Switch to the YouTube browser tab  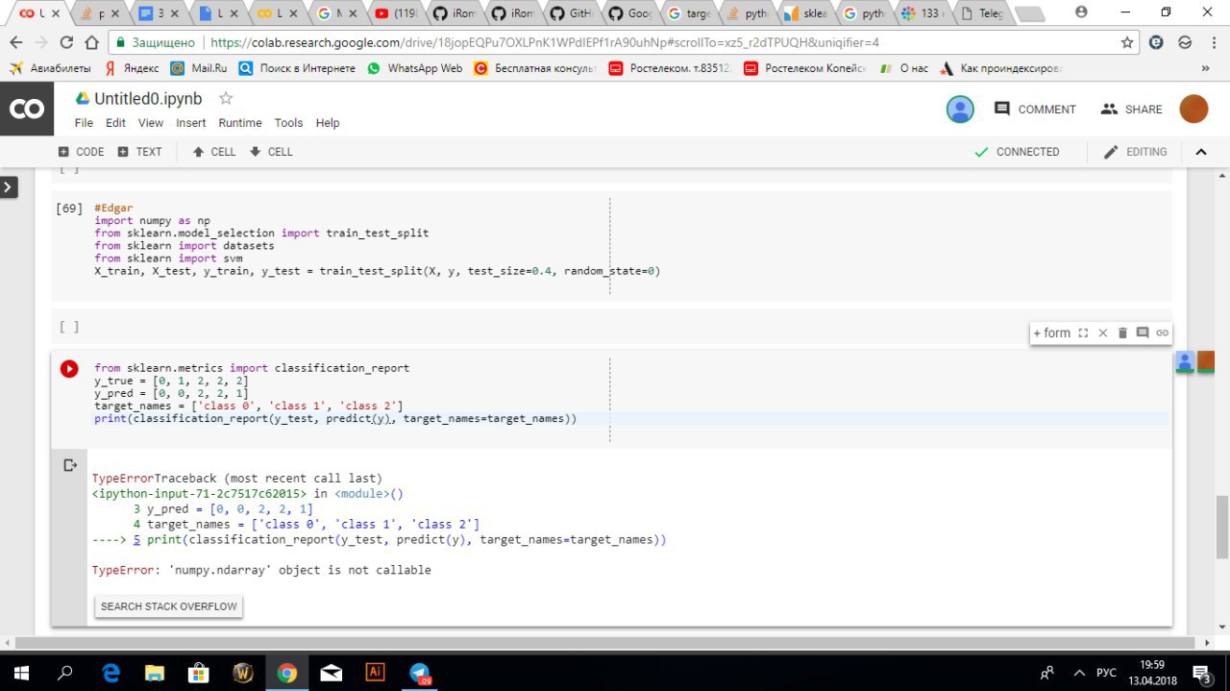(x=396, y=13)
